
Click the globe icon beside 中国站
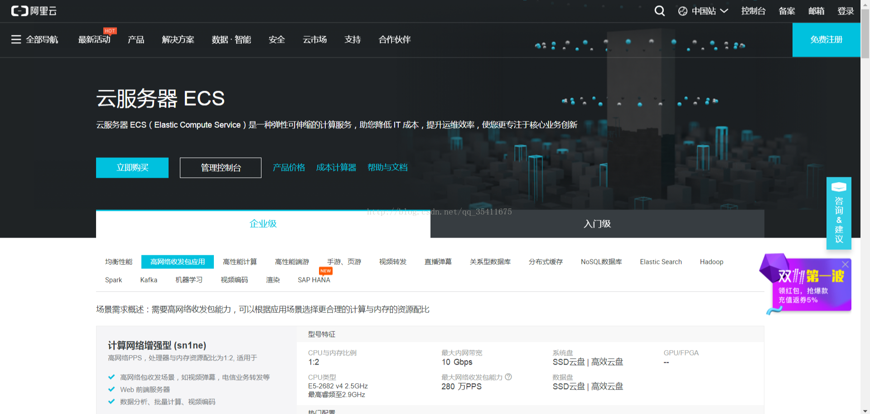683,11
